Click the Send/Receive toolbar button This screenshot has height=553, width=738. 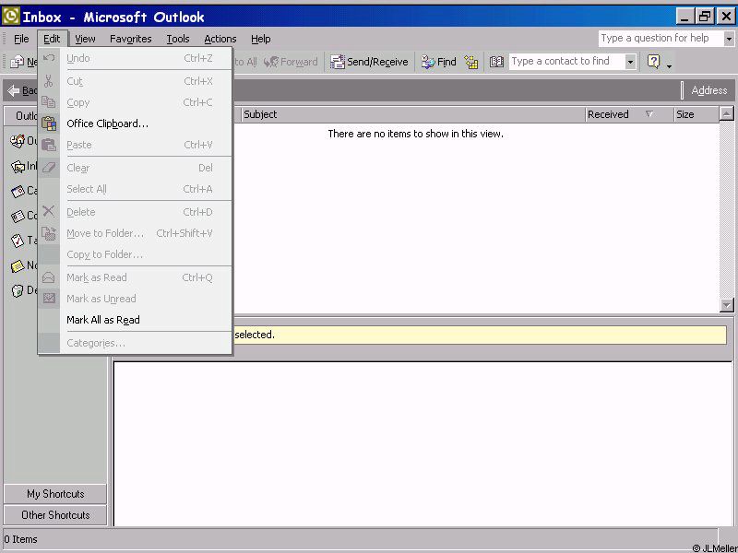point(369,62)
